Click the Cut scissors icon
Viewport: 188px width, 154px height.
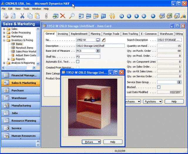pyautogui.click(x=22, y=16)
